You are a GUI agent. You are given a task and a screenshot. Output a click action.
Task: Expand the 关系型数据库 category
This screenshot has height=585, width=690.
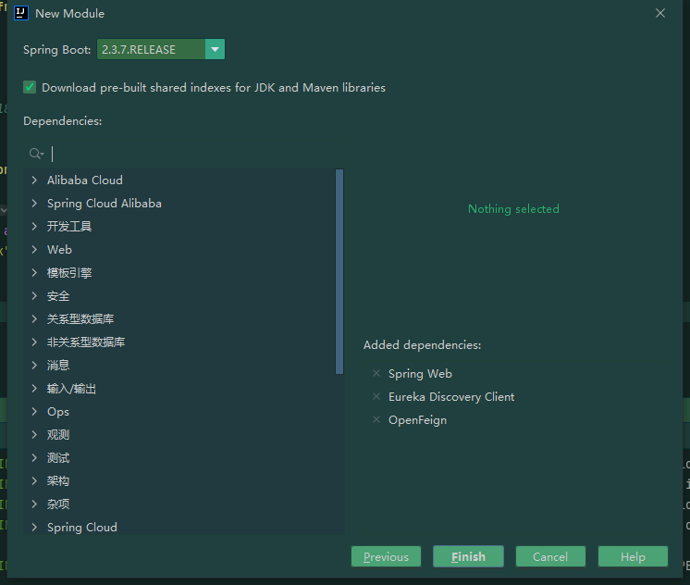(34, 318)
